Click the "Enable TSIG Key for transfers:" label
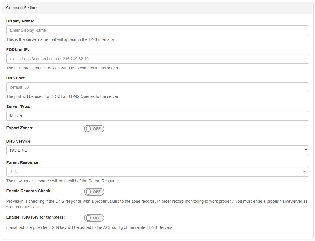This screenshot has width=315, height=241. pyautogui.click(x=35, y=217)
